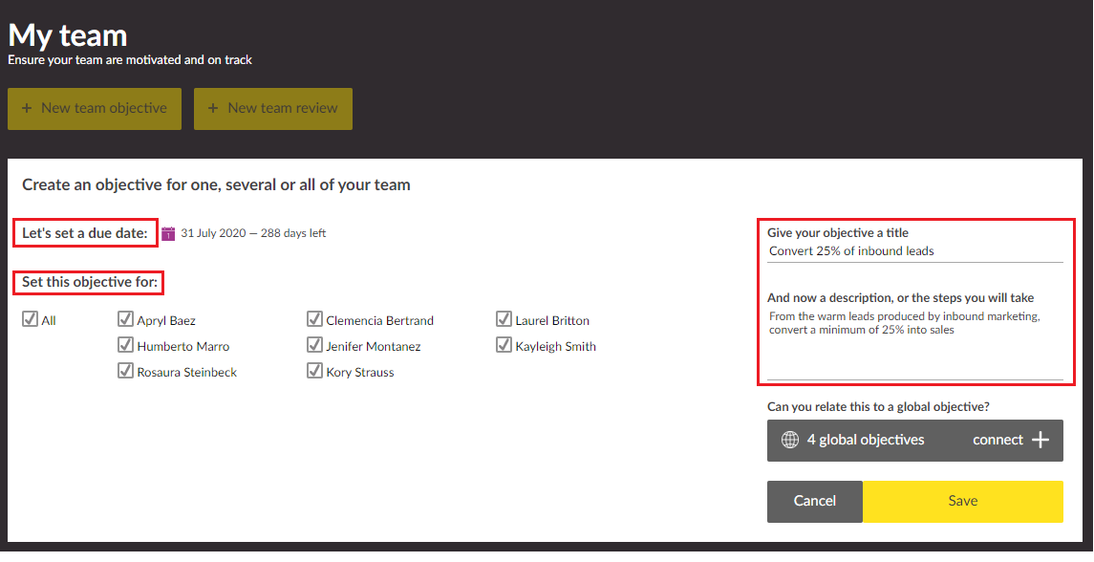The width and height of the screenshot is (1094, 562).
Task: Edit the objective title field
Action: tap(914, 251)
